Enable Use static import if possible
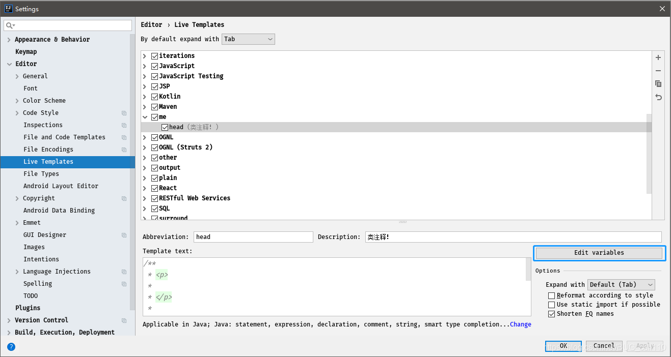The image size is (671, 357). point(552,304)
